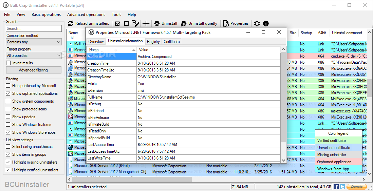
Task: Sort by Name column in Properties dialog
Action: point(111,50)
